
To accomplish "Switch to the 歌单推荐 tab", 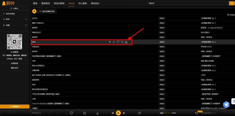I will tap(45, 3).
